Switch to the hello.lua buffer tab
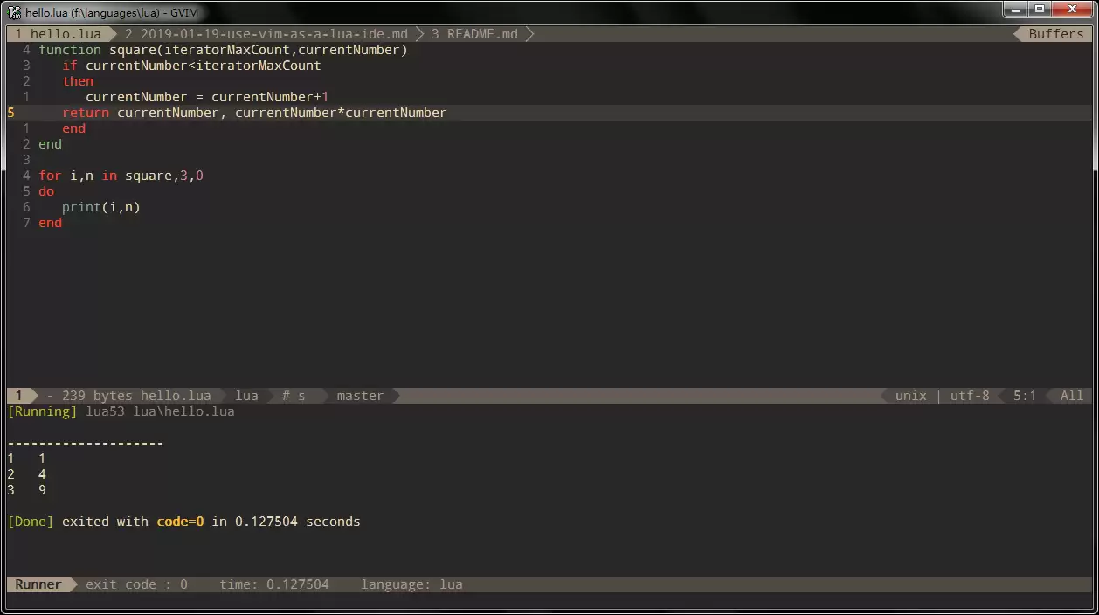1099x615 pixels. (x=59, y=34)
